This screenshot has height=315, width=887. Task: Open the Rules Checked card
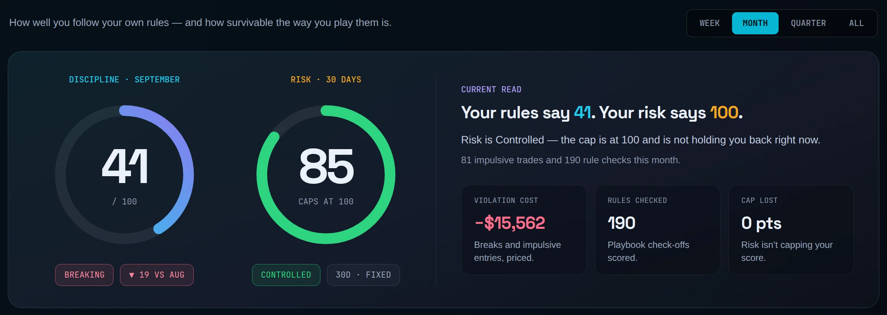(658, 230)
